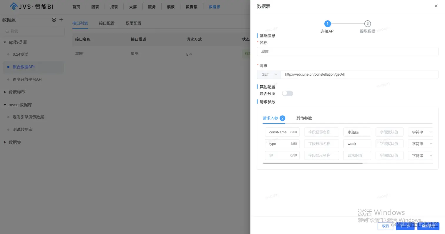
Task: Open 报表 in top navigation
Action: pyautogui.click(x=114, y=7)
